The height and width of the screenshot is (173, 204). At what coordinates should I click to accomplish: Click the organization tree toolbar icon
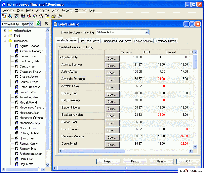tap(4, 16)
